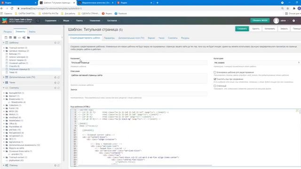Open the manager search magnifier icon
301x169 pixels.
coord(38,21)
